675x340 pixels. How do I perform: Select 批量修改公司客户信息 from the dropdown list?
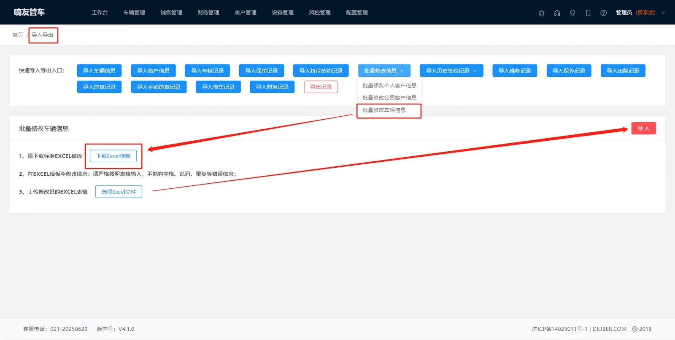pyautogui.click(x=389, y=98)
